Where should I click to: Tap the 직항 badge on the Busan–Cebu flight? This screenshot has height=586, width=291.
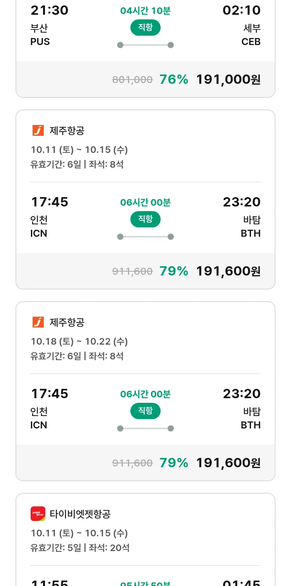pyautogui.click(x=145, y=28)
